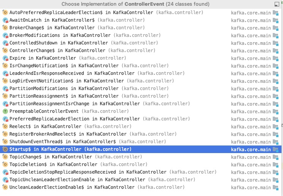This screenshot has height=196, width=283.
Task: Select highlighted Startup$ in KafkaController
Action: pyautogui.click(x=141, y=149)
